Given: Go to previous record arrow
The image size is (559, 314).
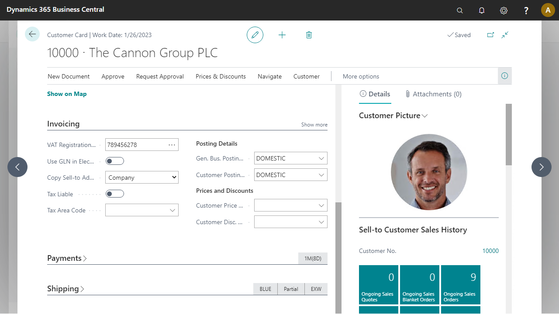Looking at the screenshot, I should 17,167.
